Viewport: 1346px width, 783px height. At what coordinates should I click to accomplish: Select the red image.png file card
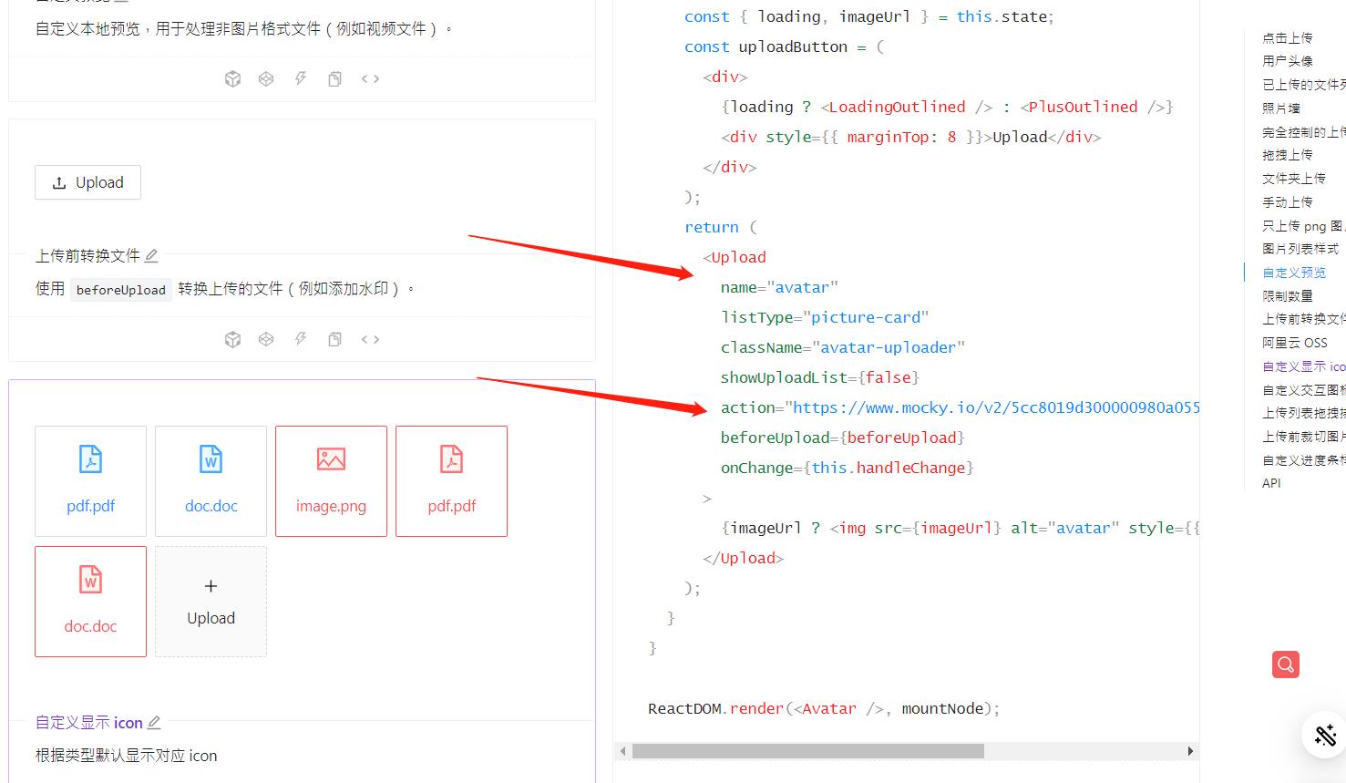(x=331, y=481)
